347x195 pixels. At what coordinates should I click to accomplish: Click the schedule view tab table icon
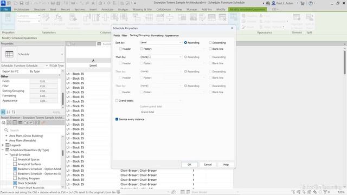click(99, 44)
